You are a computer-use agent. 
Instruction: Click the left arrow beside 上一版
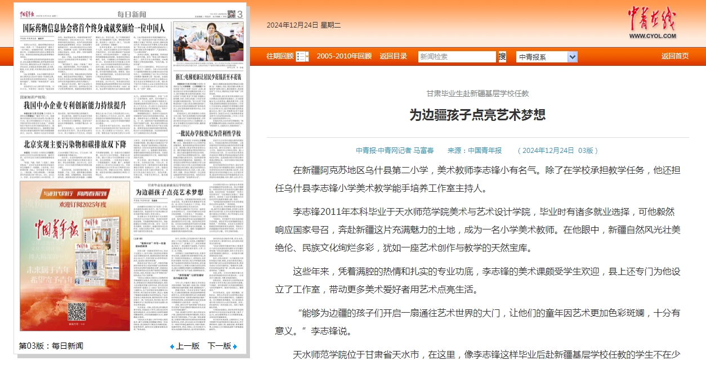point(172,346)
